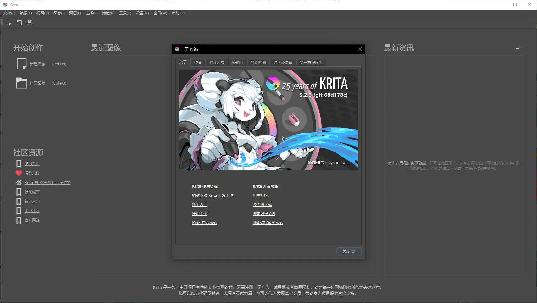This screenshot has width=537, height=303.
Task: Click the Krita logo in the main title bar
Action: [x=5, y=5]
